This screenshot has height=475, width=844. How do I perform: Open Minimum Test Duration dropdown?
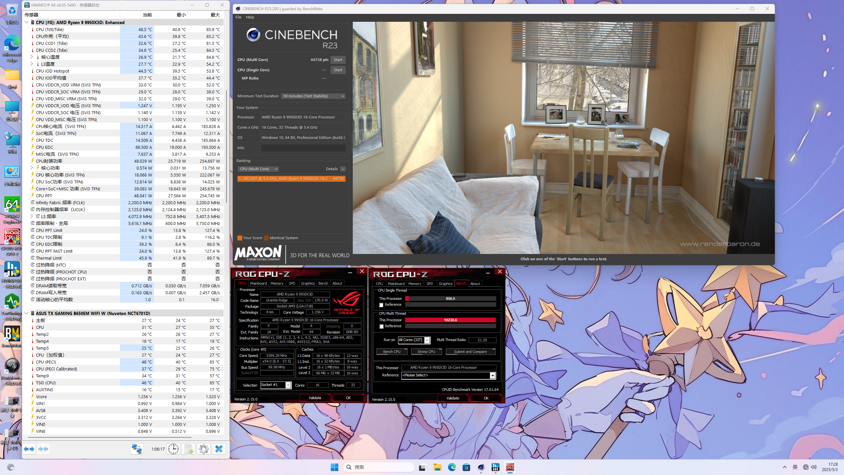pos(313,96)
